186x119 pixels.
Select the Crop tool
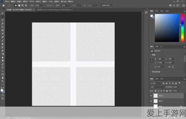[x=2, y=27]
